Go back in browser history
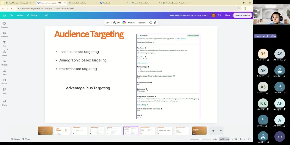290x145 pixels. [3, 8]
